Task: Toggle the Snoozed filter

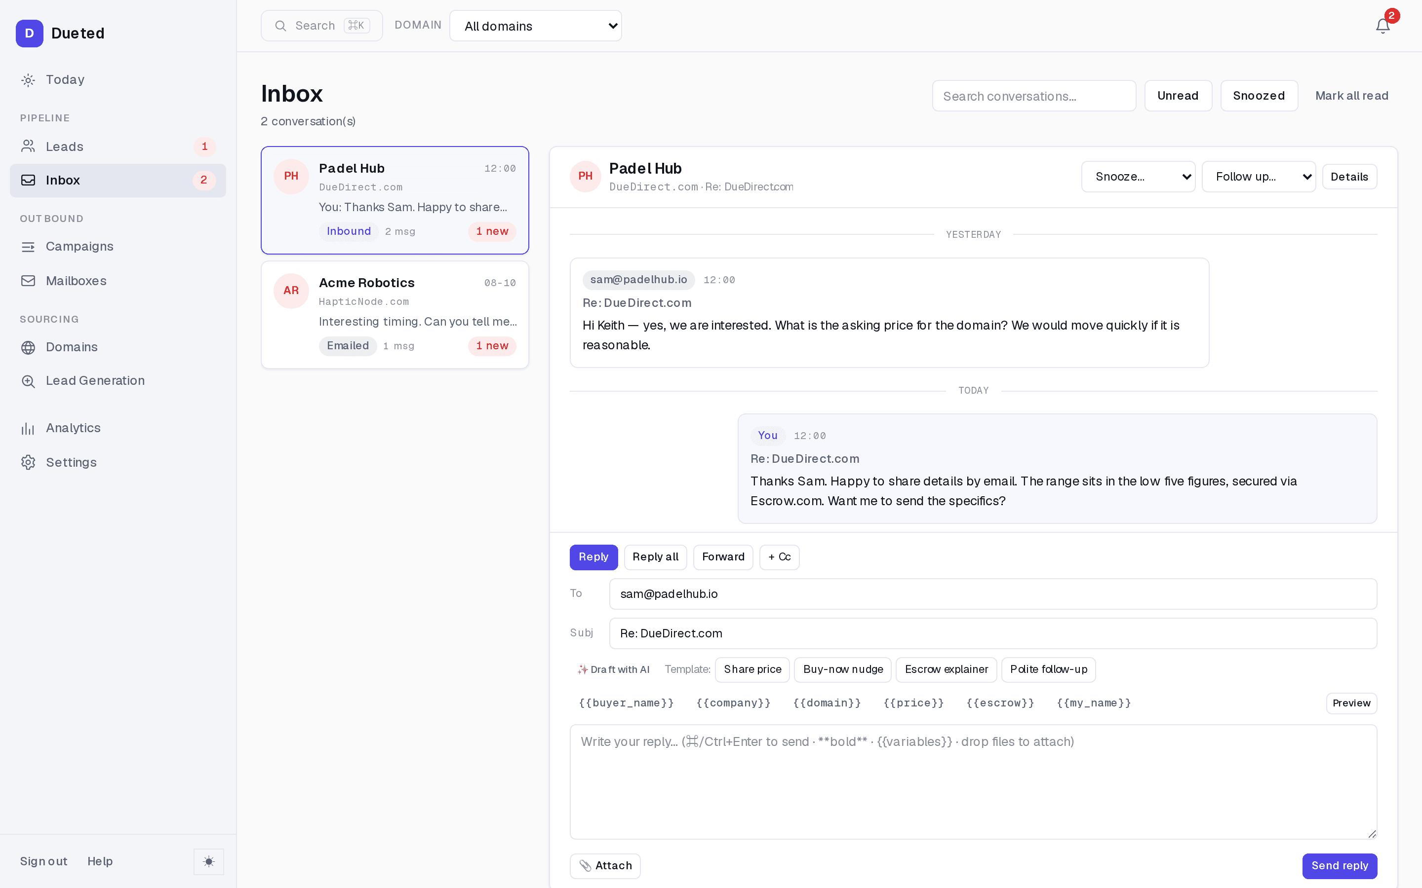Action: [x=1259, y=96]
